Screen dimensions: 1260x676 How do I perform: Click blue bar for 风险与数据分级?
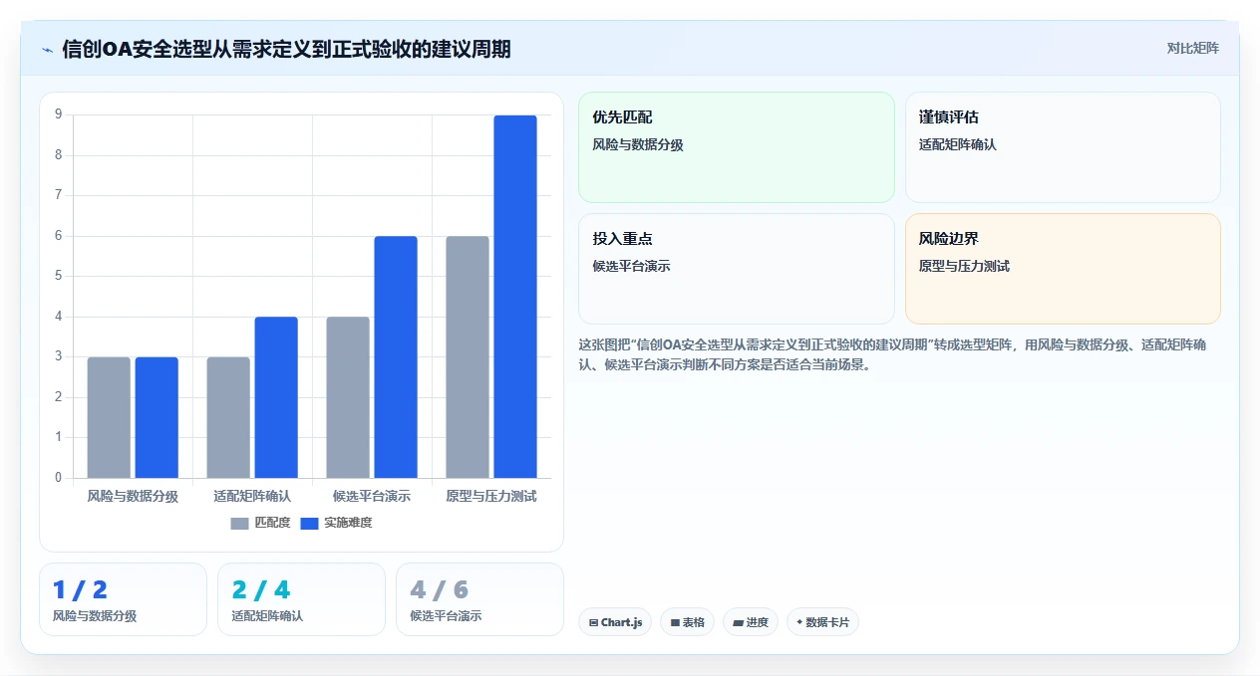[x=157, y=418]
